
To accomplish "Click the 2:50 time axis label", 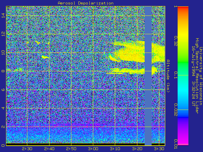I will 71,149.
